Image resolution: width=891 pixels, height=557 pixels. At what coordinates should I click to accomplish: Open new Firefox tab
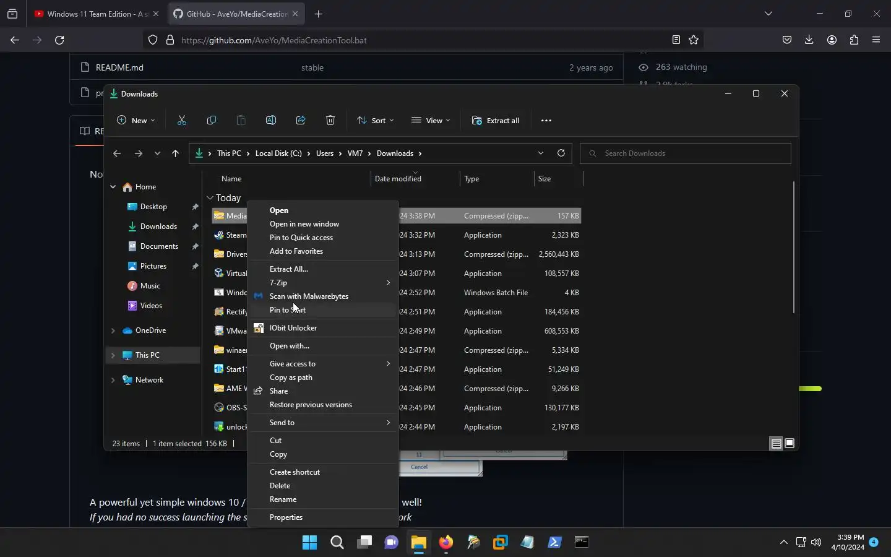pyautogui.click(x=318, y=14)
